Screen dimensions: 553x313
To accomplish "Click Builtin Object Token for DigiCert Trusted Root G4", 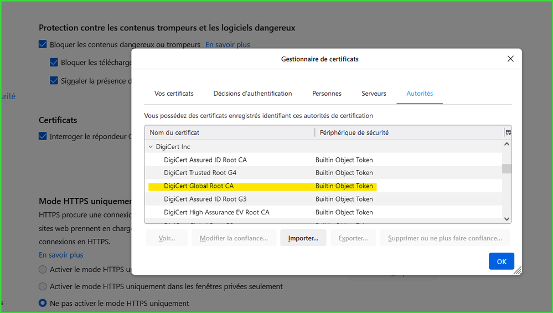I will click(344, 173).
